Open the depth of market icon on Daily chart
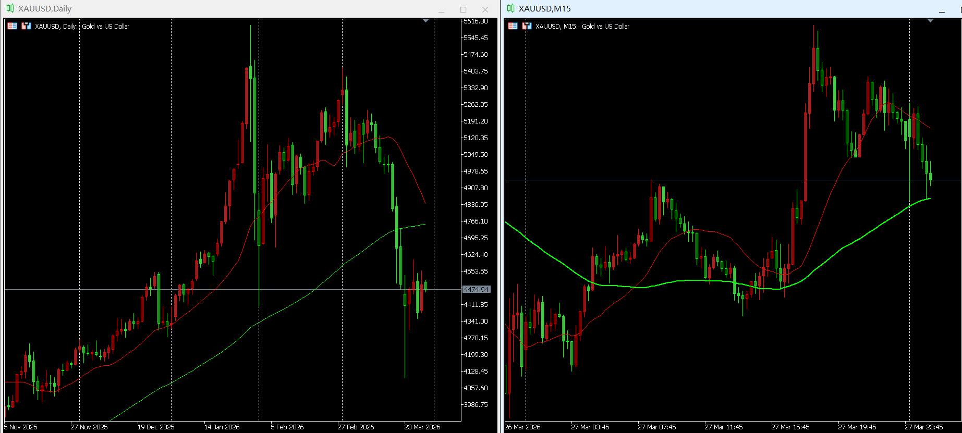 point(26,26)
